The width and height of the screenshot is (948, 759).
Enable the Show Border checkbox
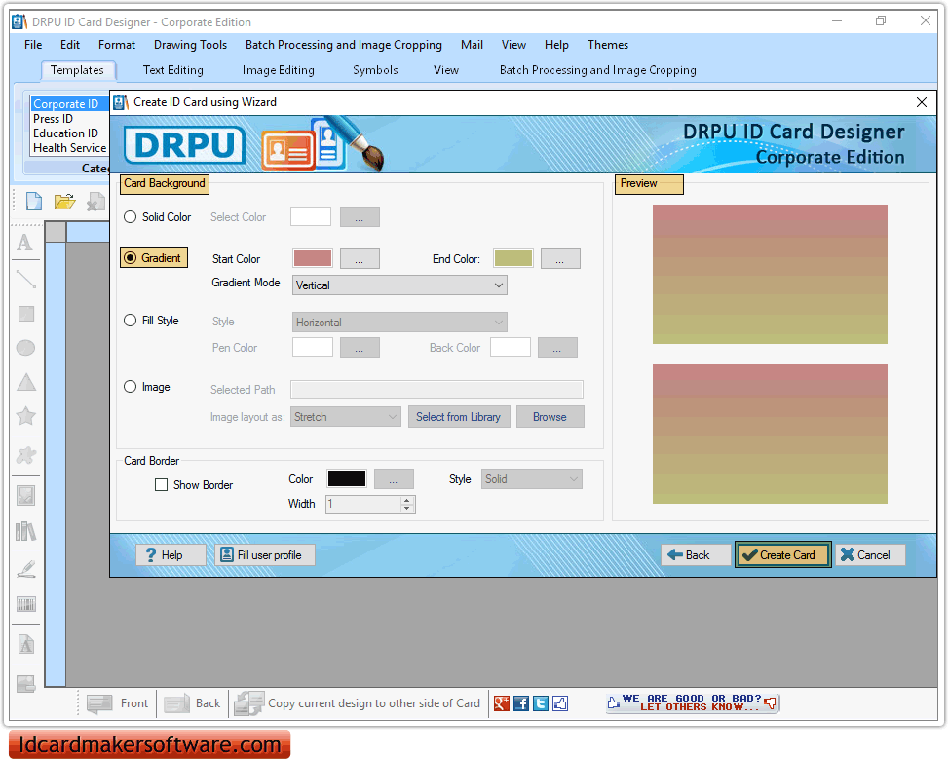pyautogui.click(x=160, y=484)
